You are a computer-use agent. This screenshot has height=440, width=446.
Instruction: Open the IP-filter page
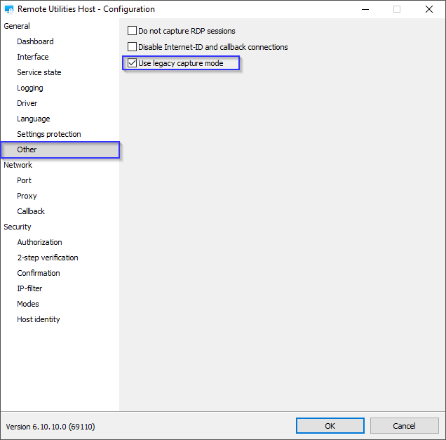tap(30, 288)
